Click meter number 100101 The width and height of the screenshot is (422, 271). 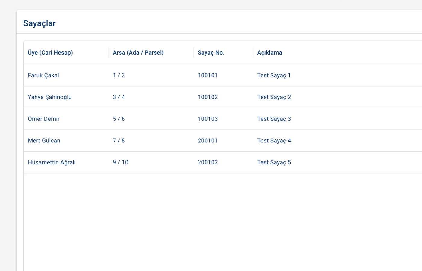click(208, 76)
